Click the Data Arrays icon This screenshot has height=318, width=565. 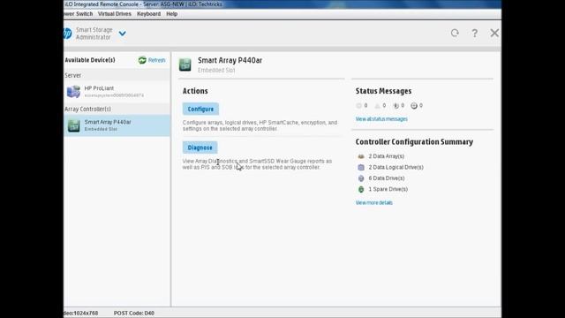(361, 156)
